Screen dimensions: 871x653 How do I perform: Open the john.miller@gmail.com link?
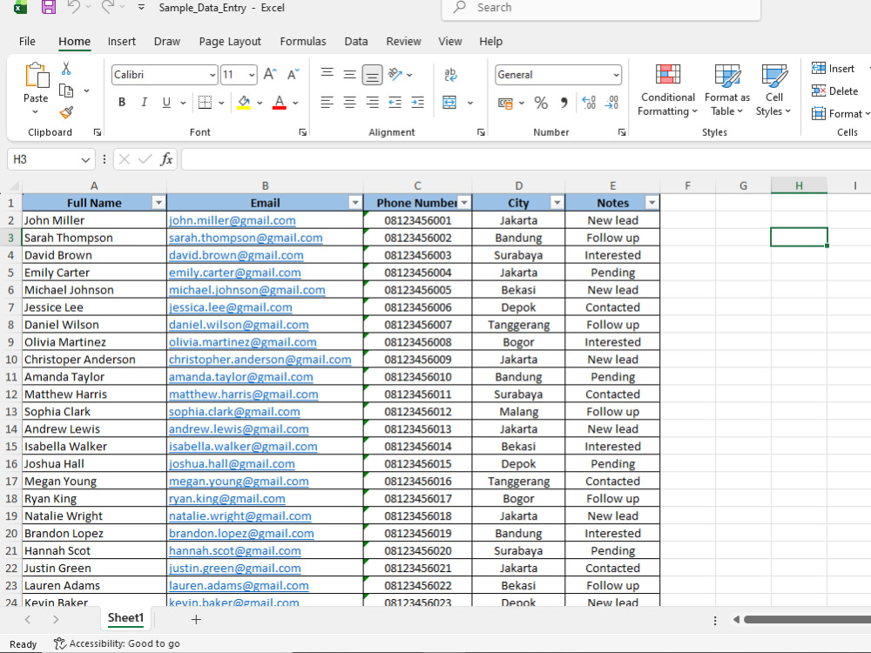[x=233, y=220]
